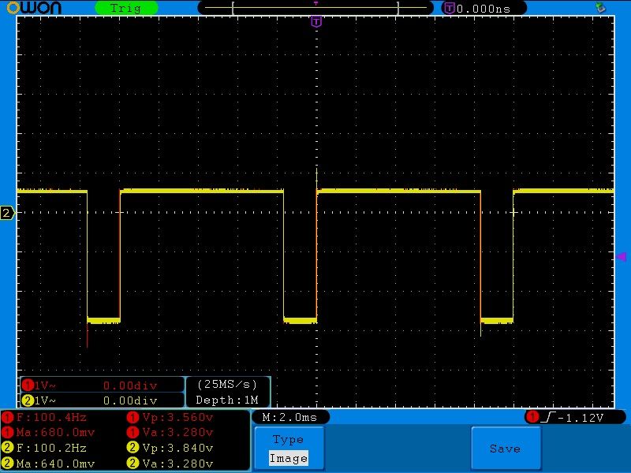Open the Type Image menu option
Screen dimensions: 631x473
289,449
